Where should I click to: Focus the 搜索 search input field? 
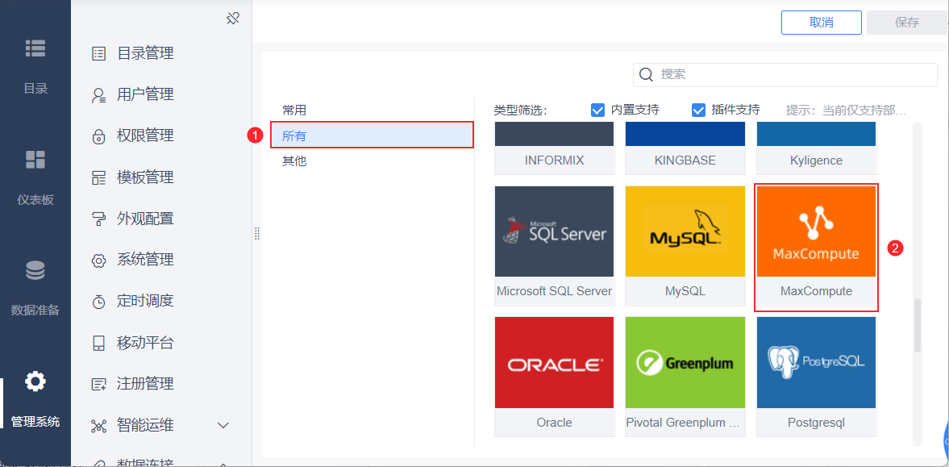pos(785,74)
